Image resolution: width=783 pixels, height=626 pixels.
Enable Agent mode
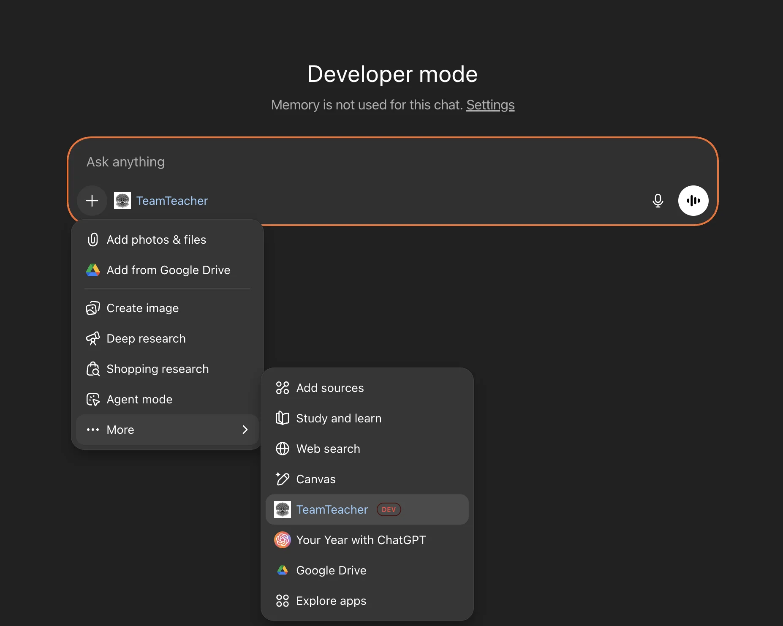(139, 399)
